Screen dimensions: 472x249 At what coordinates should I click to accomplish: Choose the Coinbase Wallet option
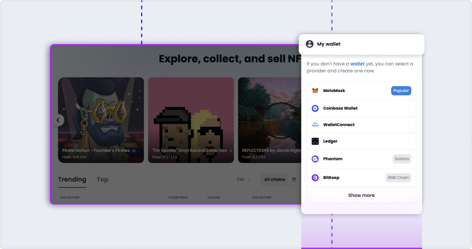[361, 108]
